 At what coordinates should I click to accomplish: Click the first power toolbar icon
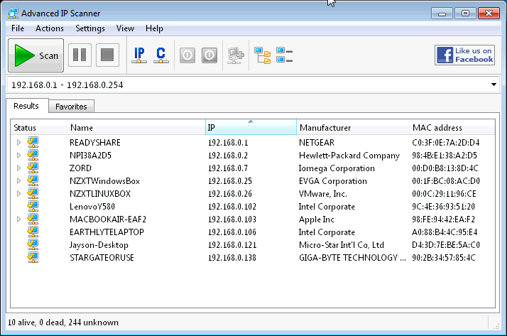pos(187,55)
